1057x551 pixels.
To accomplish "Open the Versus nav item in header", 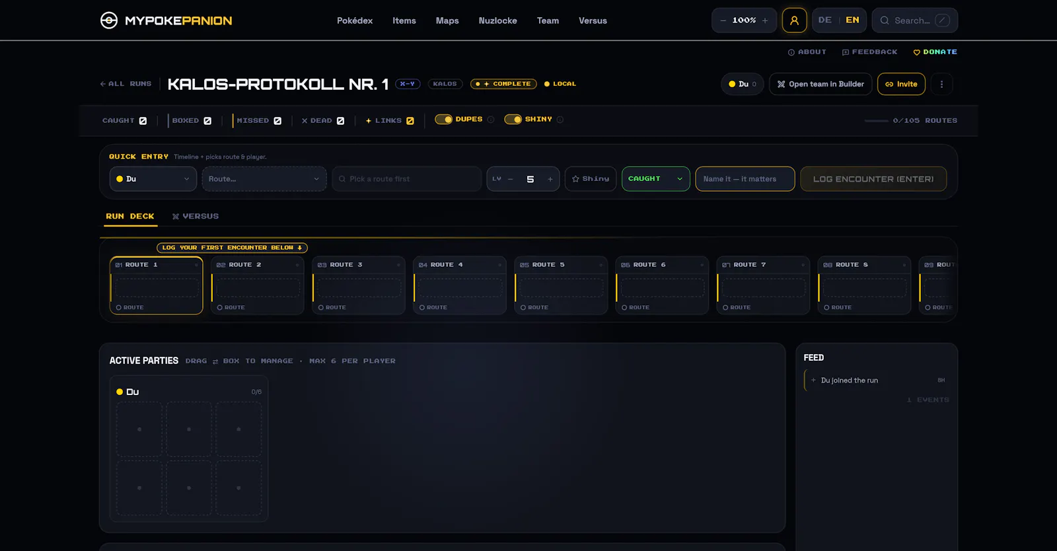I will coord(593,20).
